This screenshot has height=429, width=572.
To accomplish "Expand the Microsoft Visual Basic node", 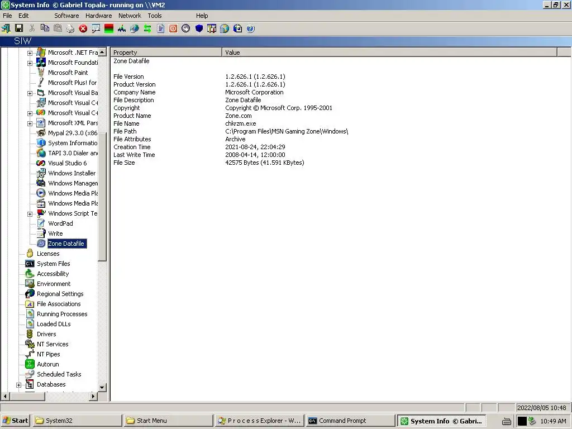I will click(x=30, y=93).
